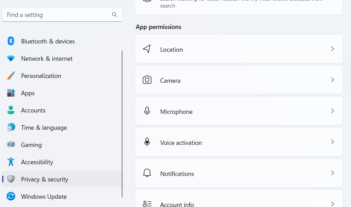The height and width of the screenshot is (207, 351).
Task: Open Gaming settings text
Action: (x=31, y=145)
